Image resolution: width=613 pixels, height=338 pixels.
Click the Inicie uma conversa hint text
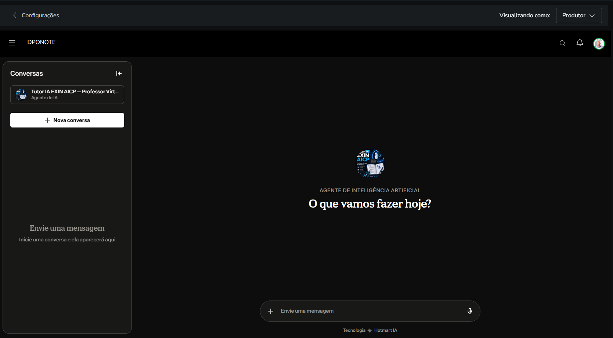[67, 240]
